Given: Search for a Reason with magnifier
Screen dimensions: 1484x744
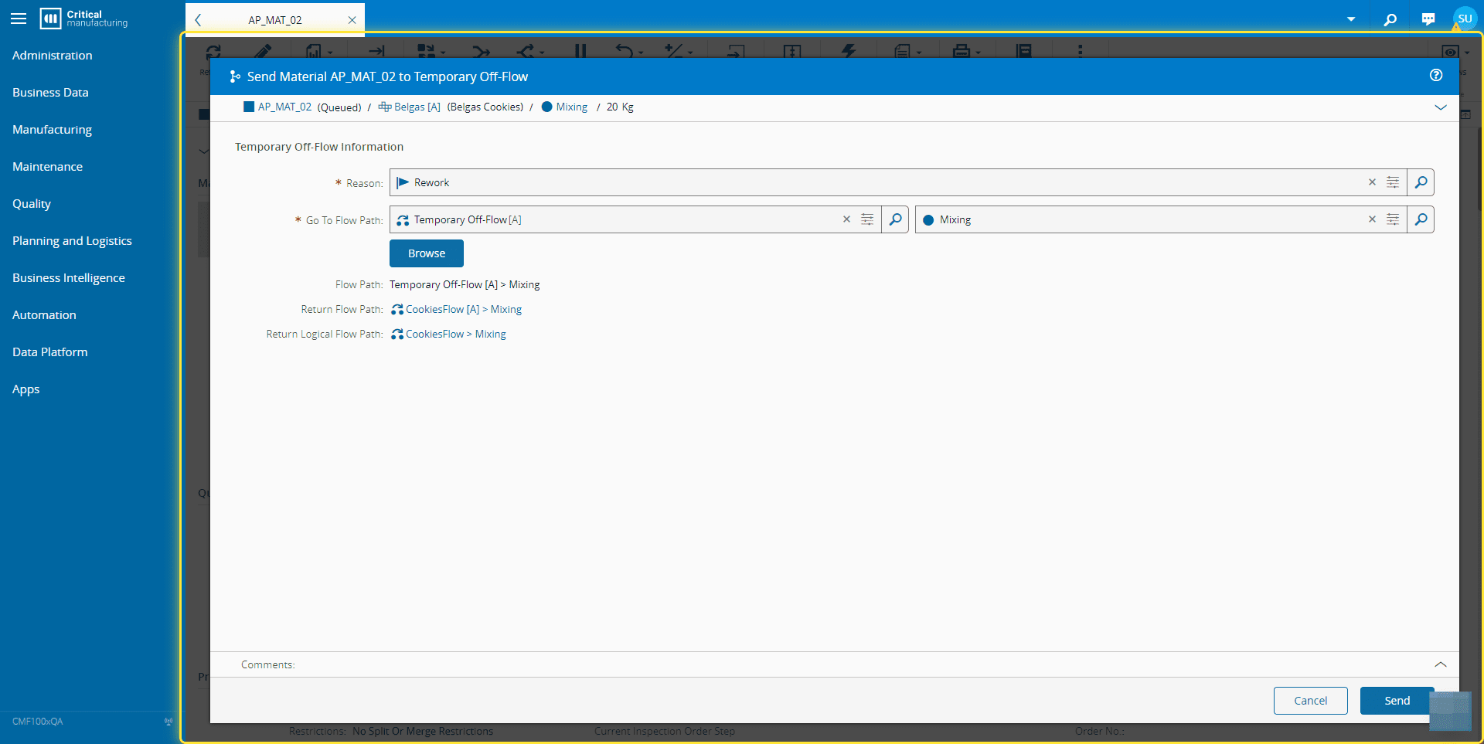Looking at the screenshot, I should 1421,182.
